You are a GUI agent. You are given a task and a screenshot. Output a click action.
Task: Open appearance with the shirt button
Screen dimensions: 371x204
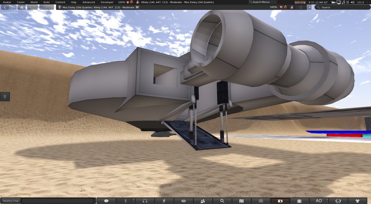(357, 201)
